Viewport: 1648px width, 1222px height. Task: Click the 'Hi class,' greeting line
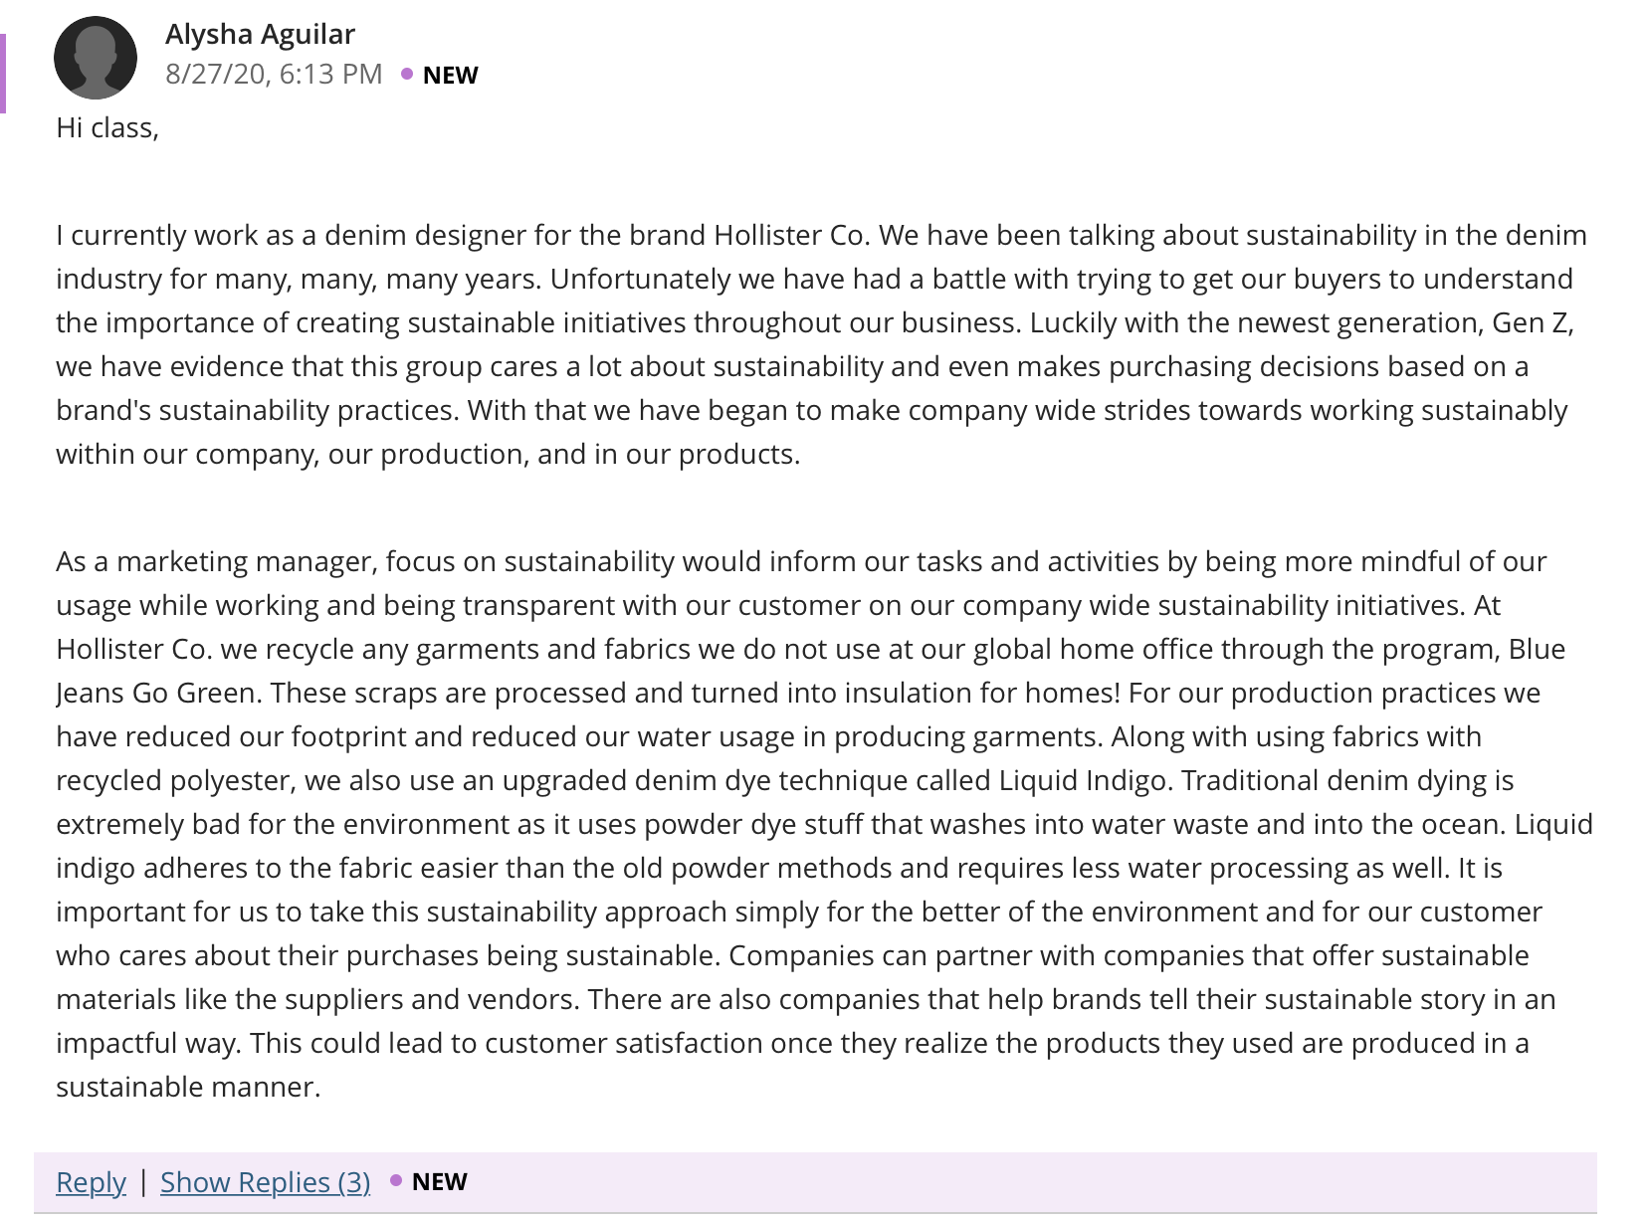[x=107, y=128]
